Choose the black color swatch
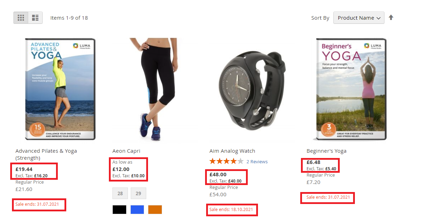 point(119,210)
